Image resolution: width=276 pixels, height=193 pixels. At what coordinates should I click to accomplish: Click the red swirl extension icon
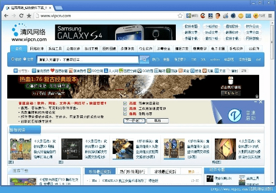pyautogui.click(x=203, y=16)
